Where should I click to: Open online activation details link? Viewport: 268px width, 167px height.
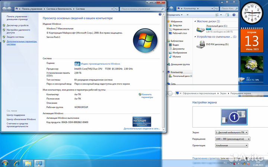(x=142, y=129)
